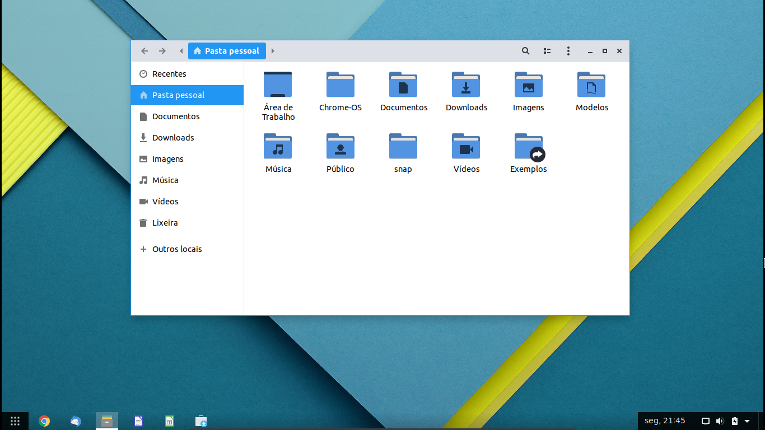The height and width of the screenshot is (430, 765).
Task: Click the Pasta pessoal breadcrumb button
Action: tap(227, 50)
